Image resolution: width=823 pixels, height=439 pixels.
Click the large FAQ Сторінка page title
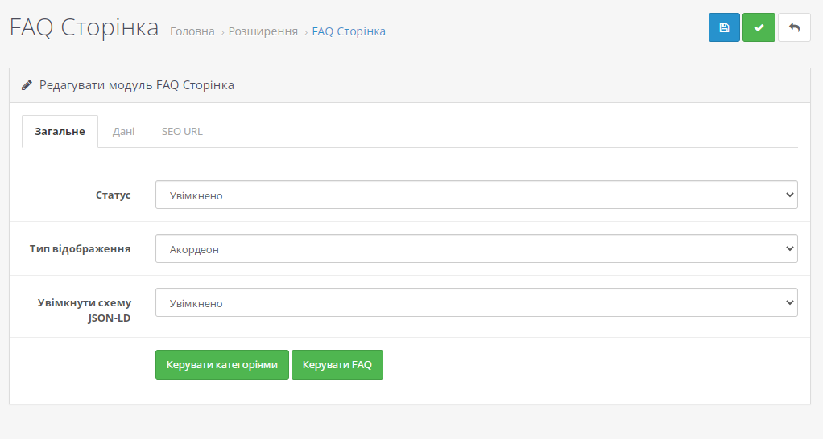click(x=84, y=27)
